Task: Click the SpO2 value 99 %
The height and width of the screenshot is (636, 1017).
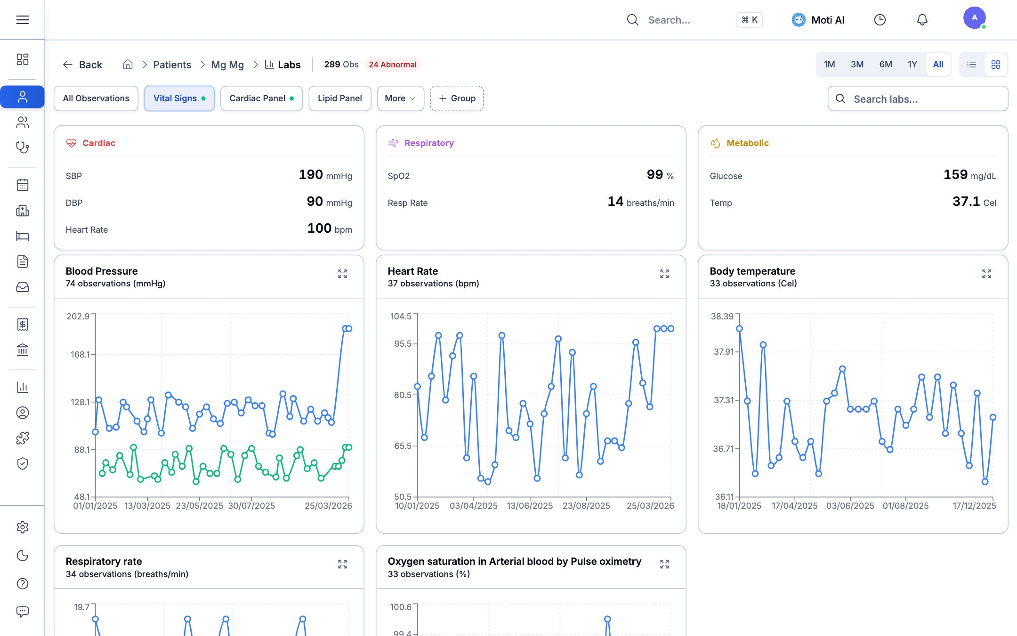Action: coord(660,175)
